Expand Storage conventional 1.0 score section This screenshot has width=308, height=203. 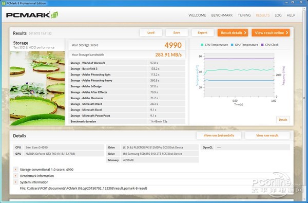(x=15, y=170)
